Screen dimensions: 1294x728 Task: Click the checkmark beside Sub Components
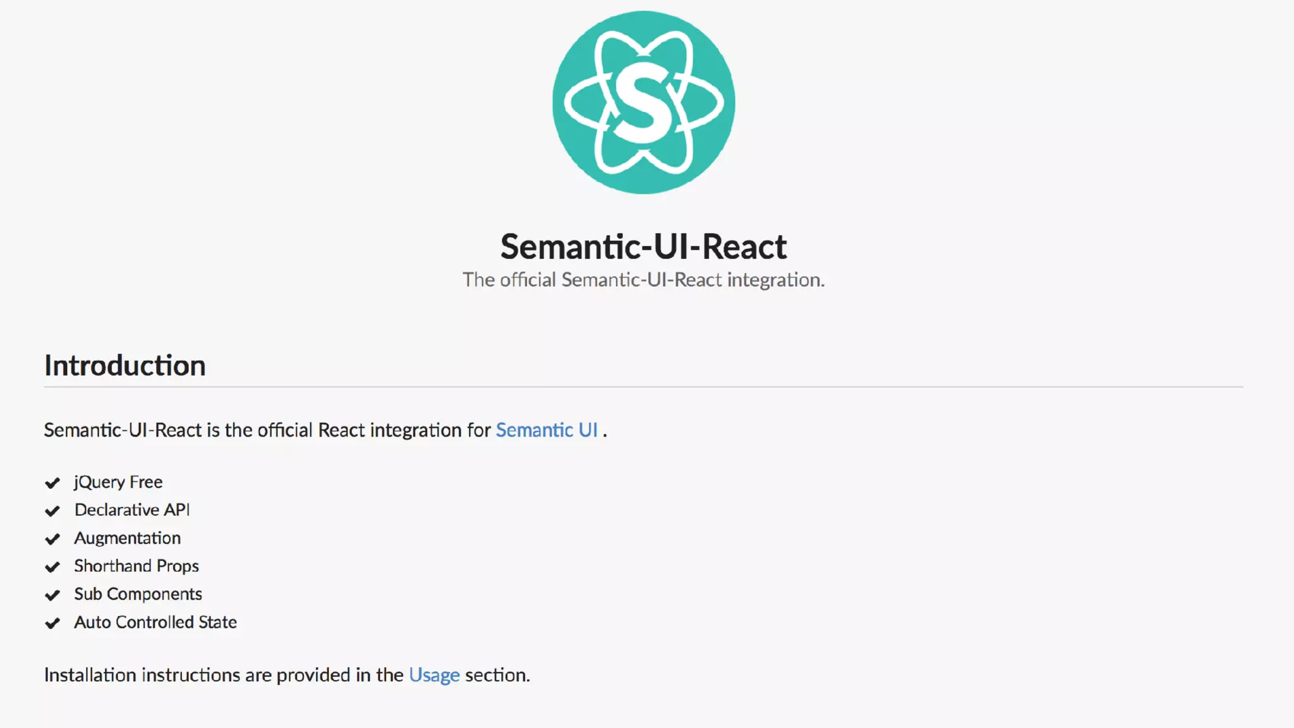52,595
